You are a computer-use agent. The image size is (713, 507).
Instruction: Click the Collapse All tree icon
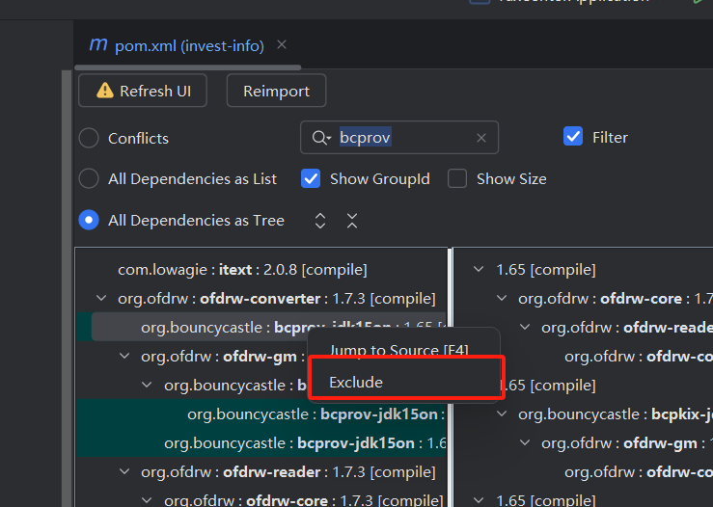tap(352, 221)
